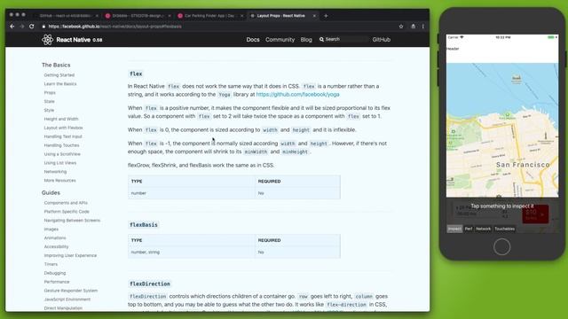568x319 pixels.
Task: Open the github.com/facebook/yoga link
Action: click(x=298, y=95)
